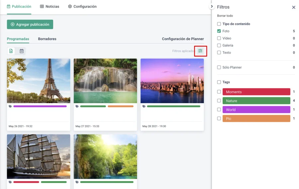The image size is (299, 189).
Task: Click the tag icon under city skyline post
Action: click(144, 106)
